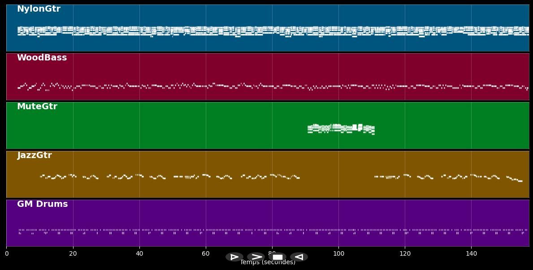Viewport: 533px width, 270px height.
Task: Click the MuteGtr track label
Action: coord(37,107)
